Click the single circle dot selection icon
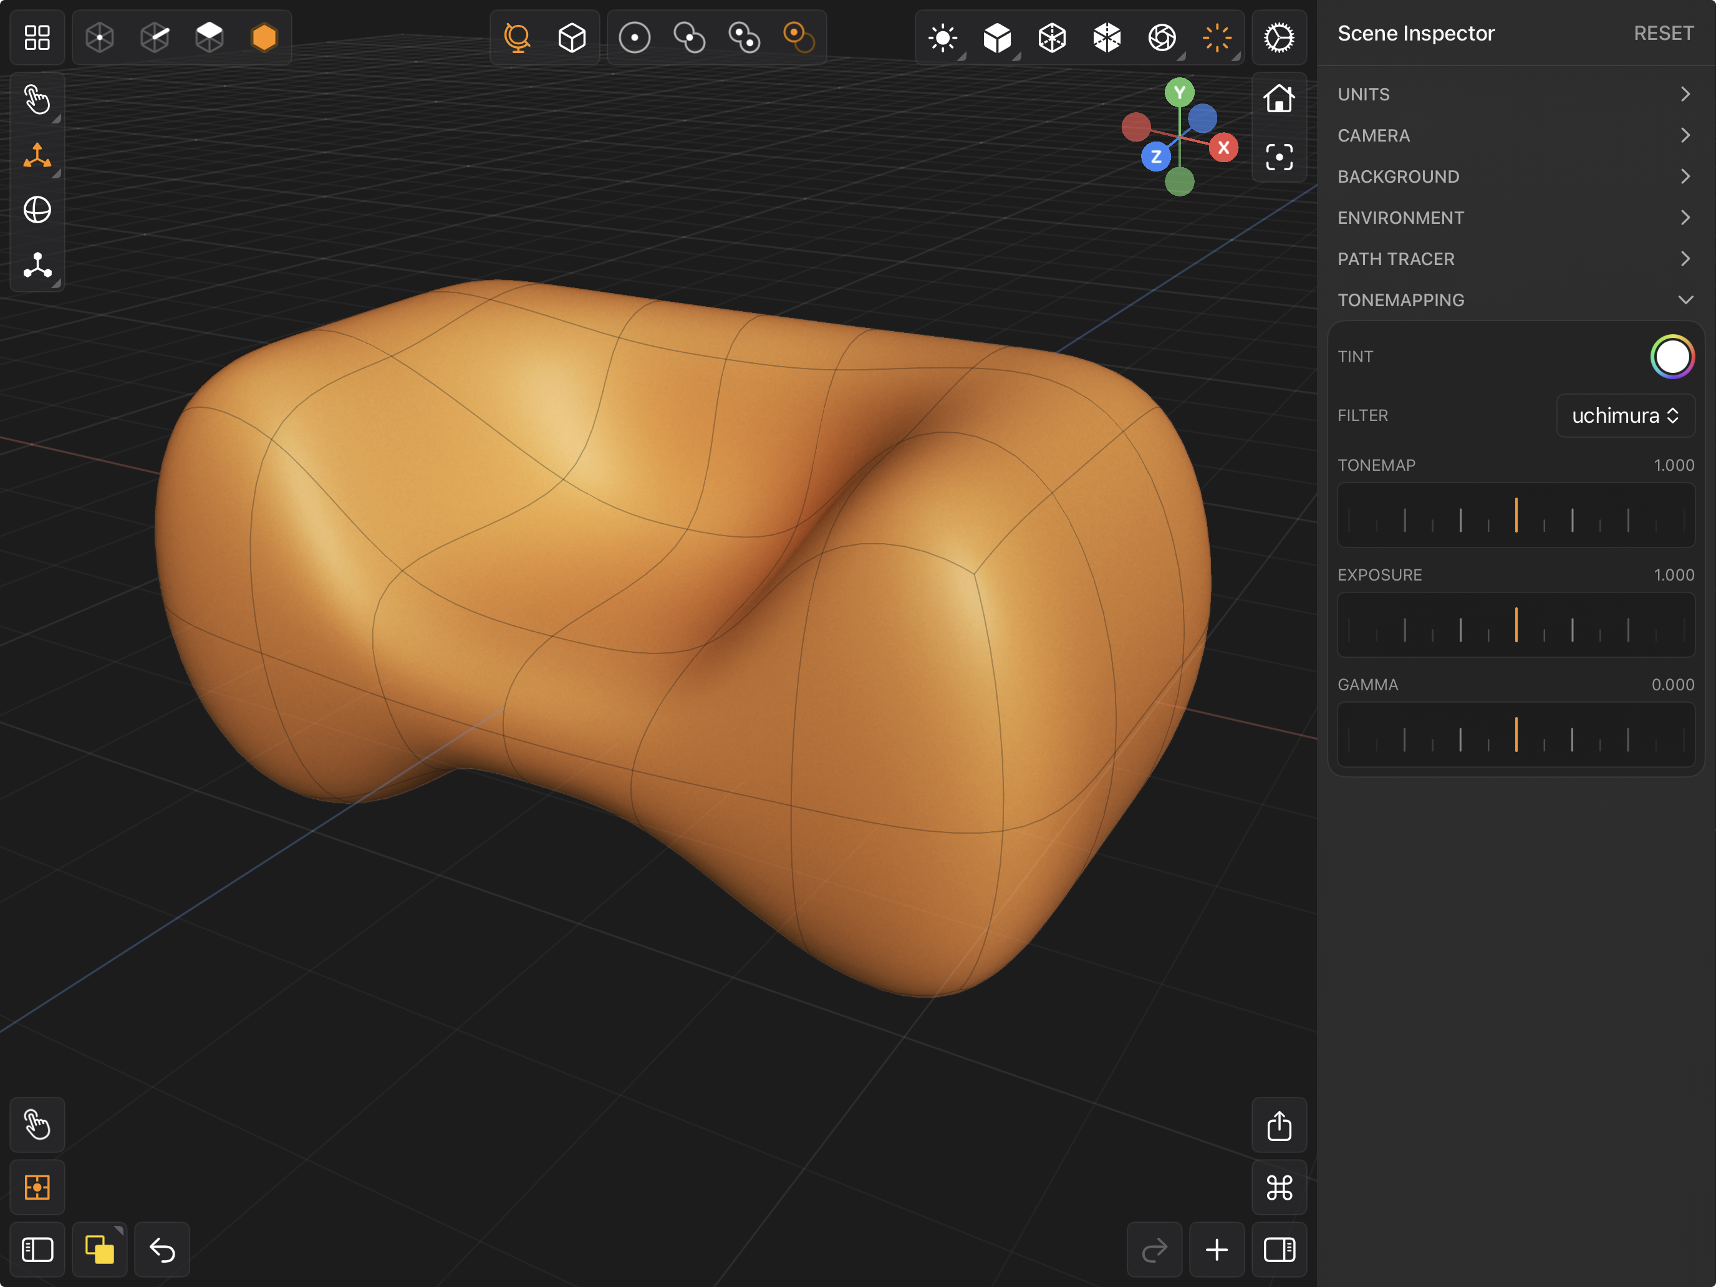This screenshot has height=1287, width=1716. pyautogui.click(x=635, y=37)
